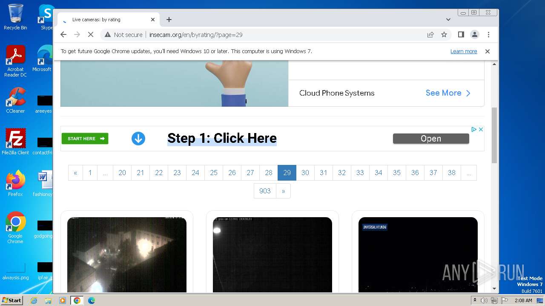
Task: Dismiss the Chrome update notification bar
Action: point(488,51)
